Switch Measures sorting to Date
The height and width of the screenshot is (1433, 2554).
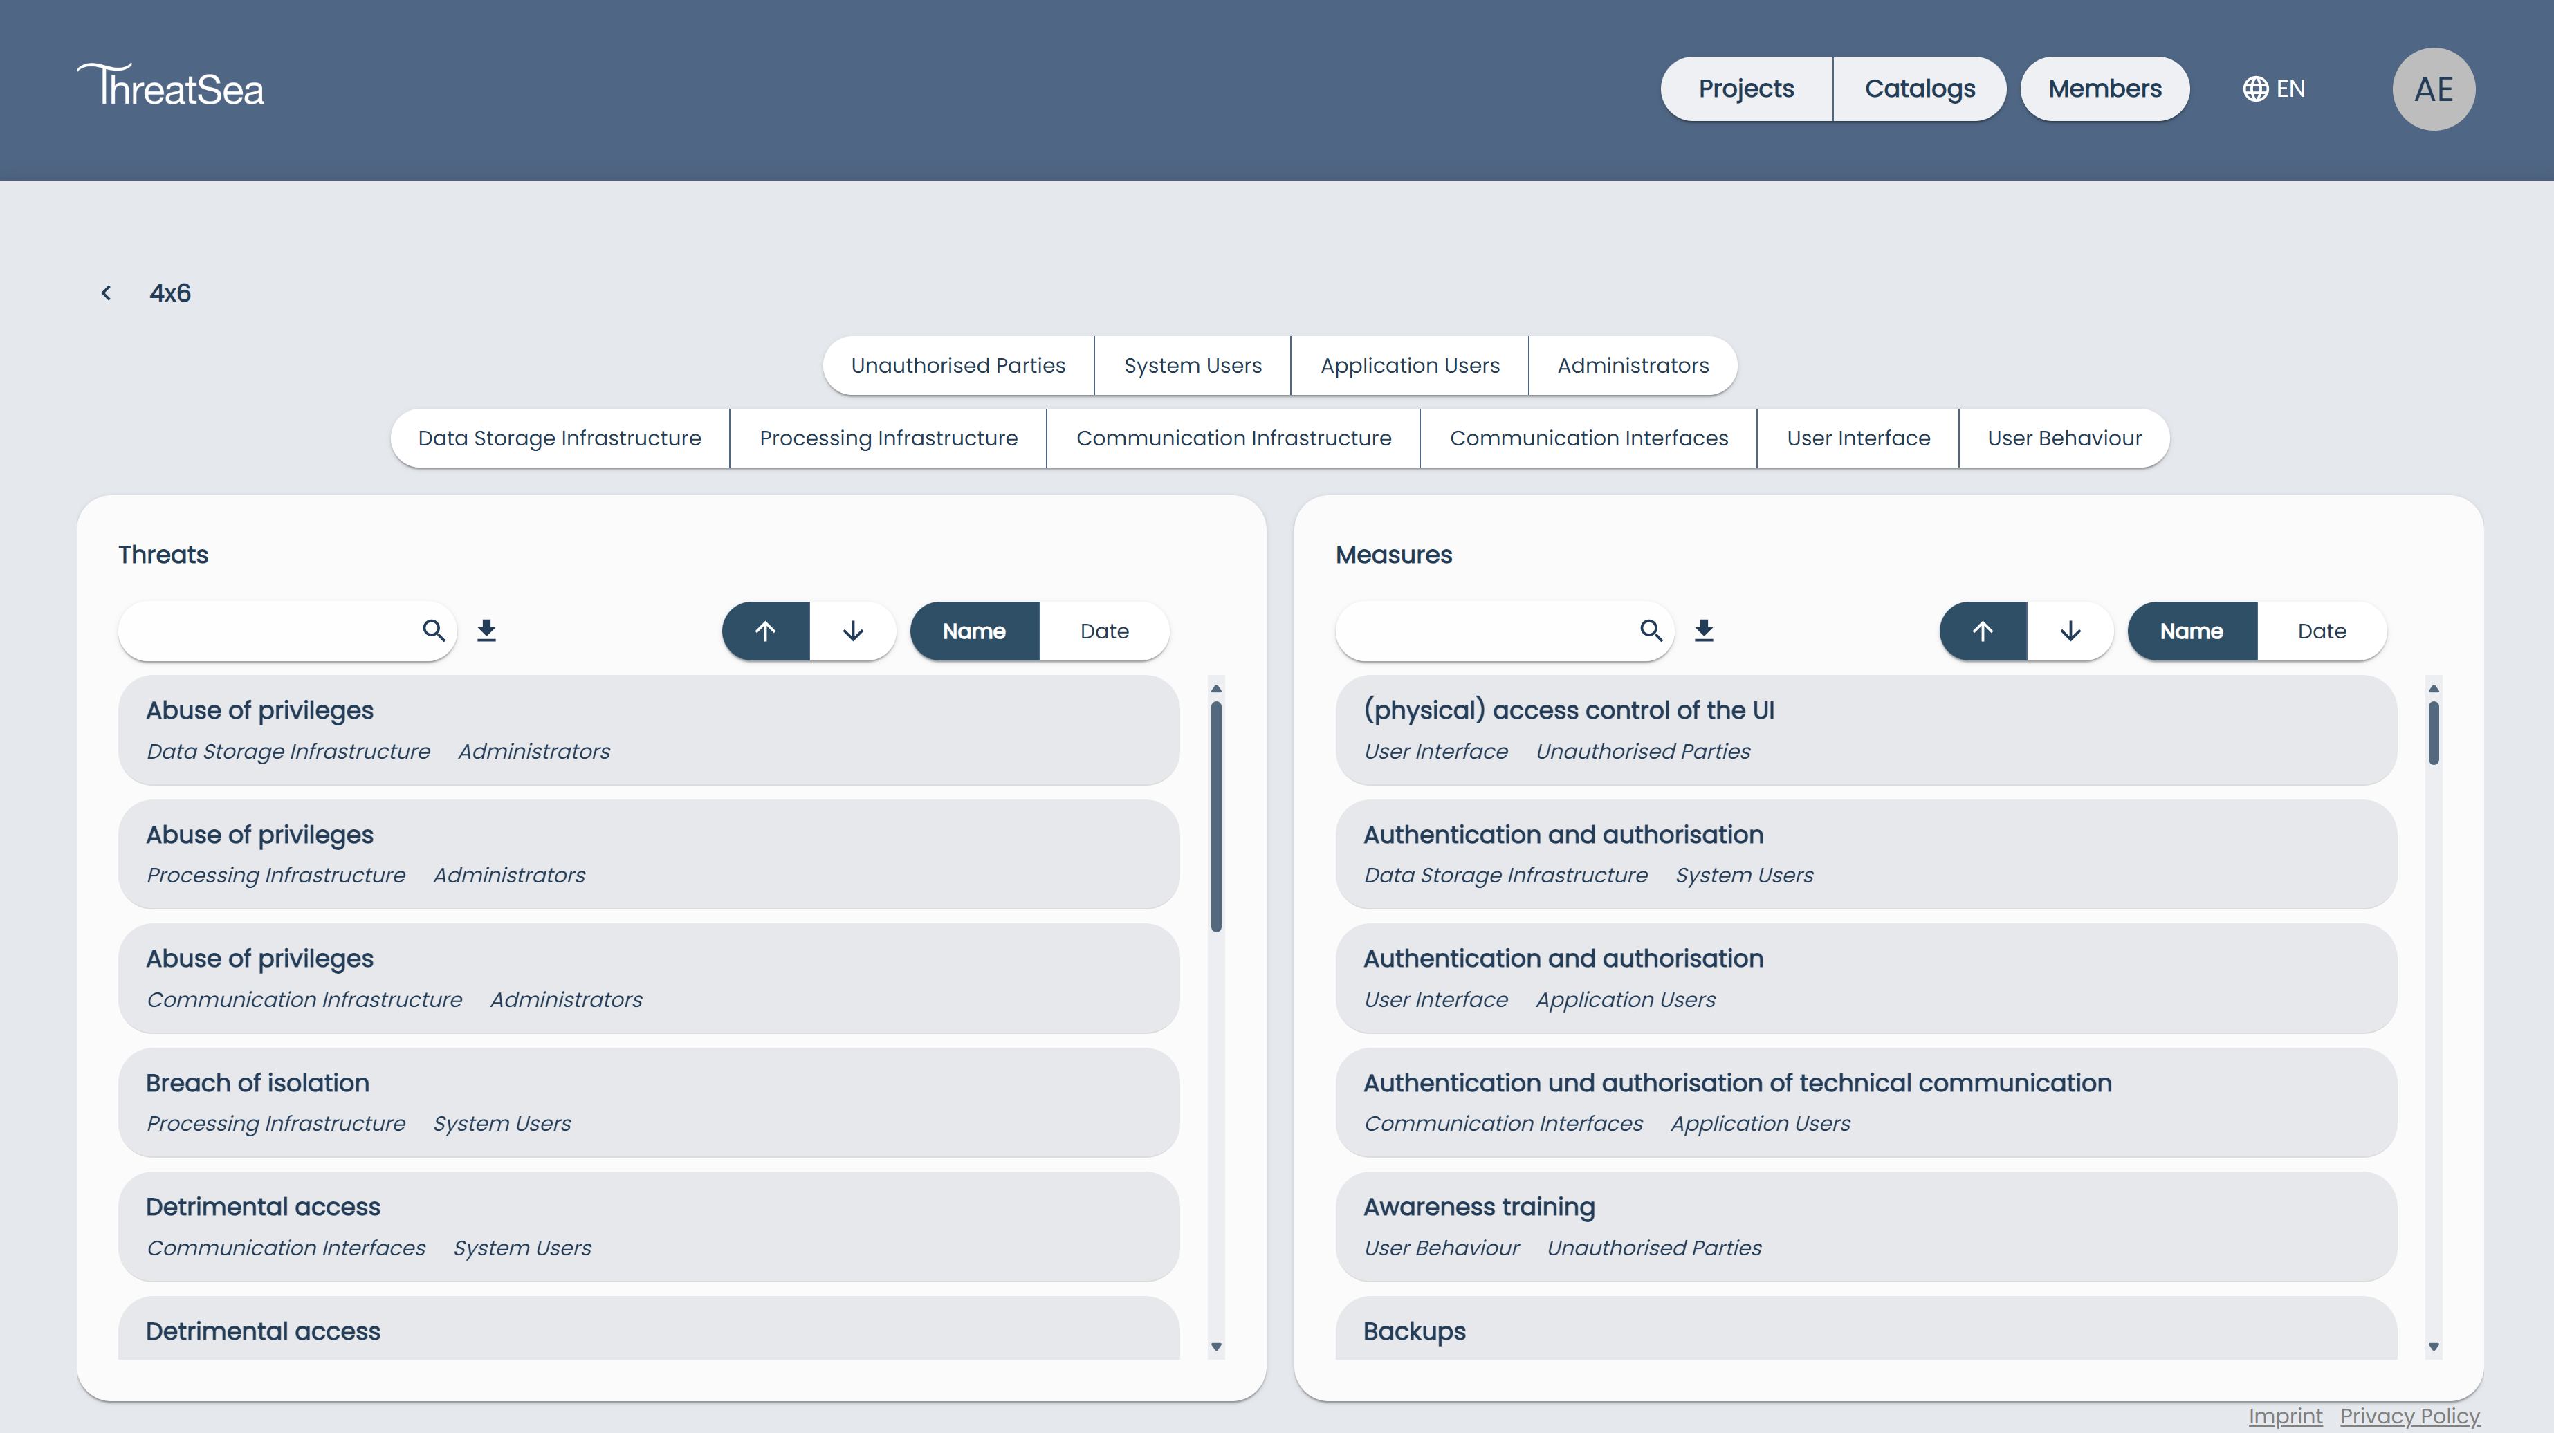click(x=2321, y=631)
